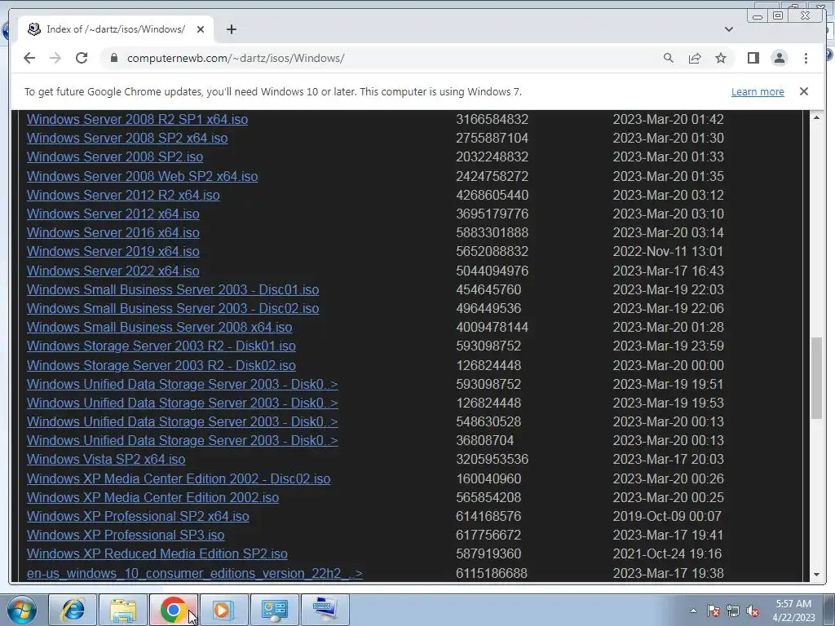Click file size 4268605440
This screenshot has height=626, width=835.
[492, 195]
